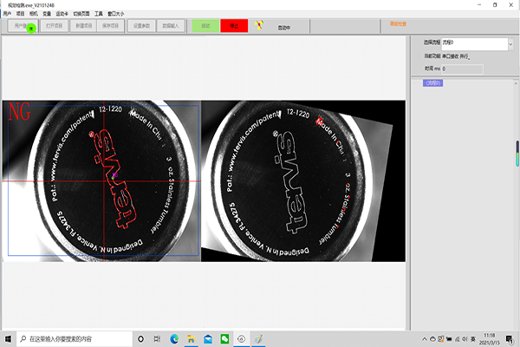Open Cortana circle icon in taskbar
520x347 pixels.
pyautogui.click(x=140, y=338)
